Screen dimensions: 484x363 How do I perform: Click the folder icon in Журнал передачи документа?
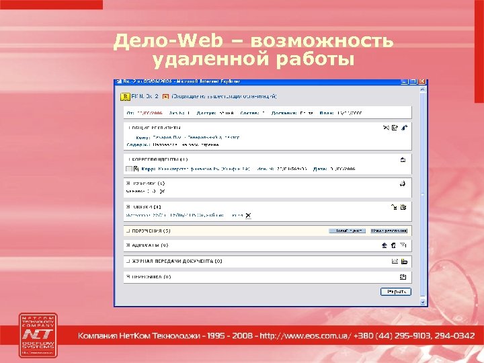pyautogui.click(x=404, y=261)
